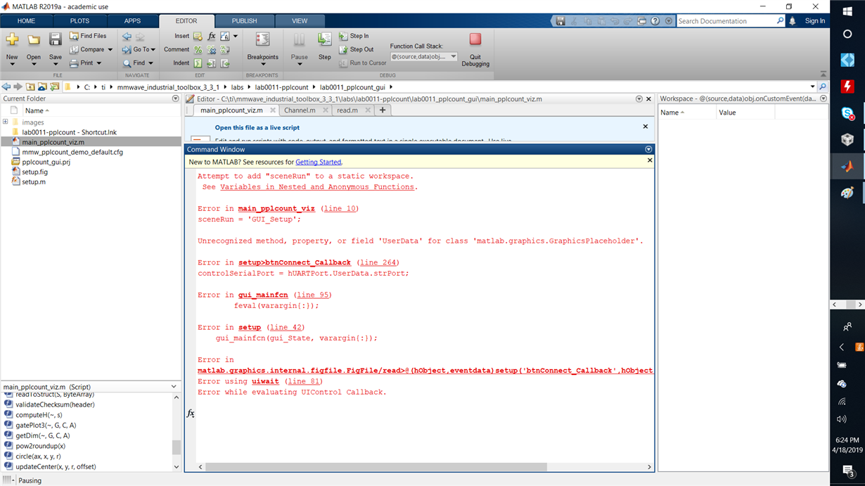865x486 pixels.
Task: Switch to the PUBLISH ribbon tab
Action: tap(244, 21)
